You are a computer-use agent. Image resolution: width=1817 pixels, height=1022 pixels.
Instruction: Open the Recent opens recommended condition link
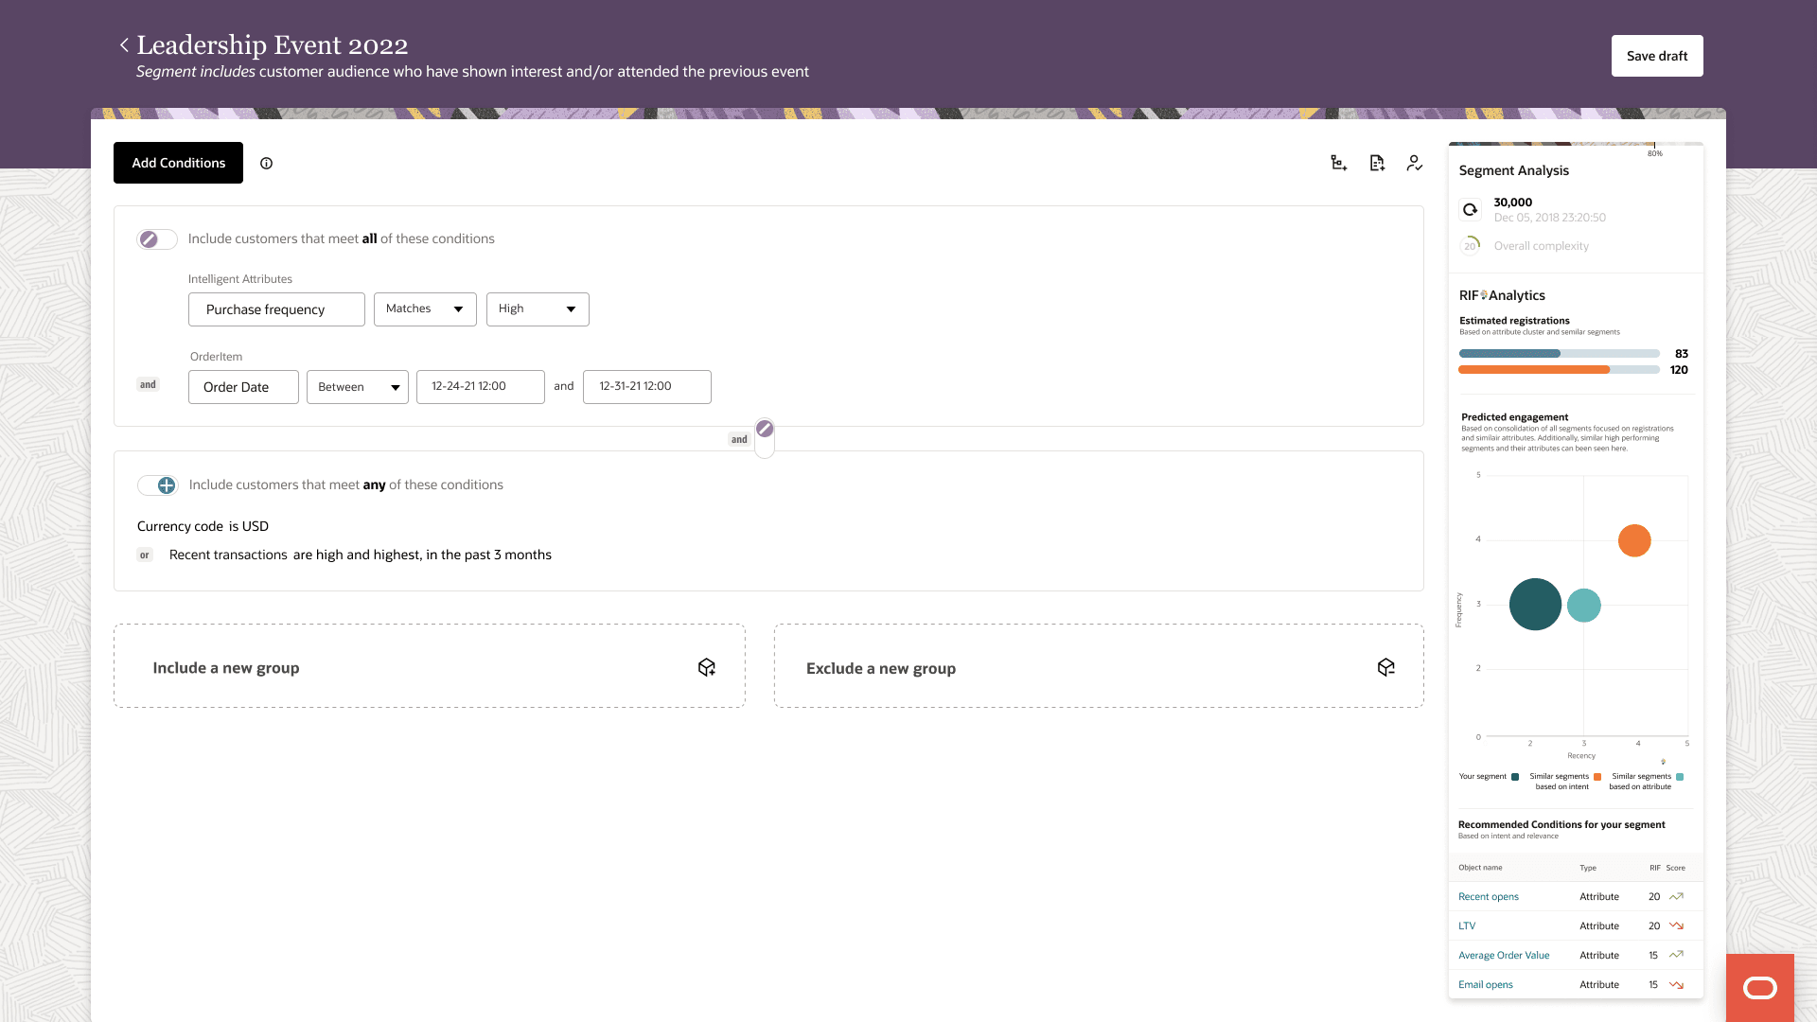(1488, 896)
